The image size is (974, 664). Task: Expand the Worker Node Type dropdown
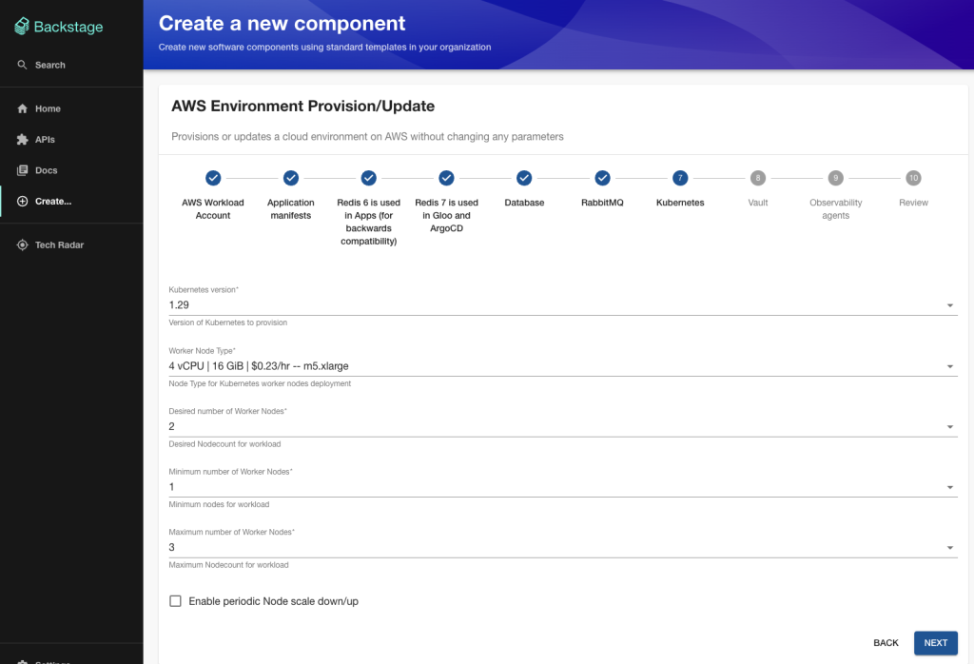(x=948, y=365)
